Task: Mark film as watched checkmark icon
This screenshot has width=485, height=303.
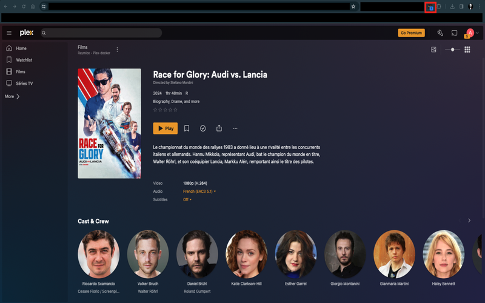Action: (203, 128)
